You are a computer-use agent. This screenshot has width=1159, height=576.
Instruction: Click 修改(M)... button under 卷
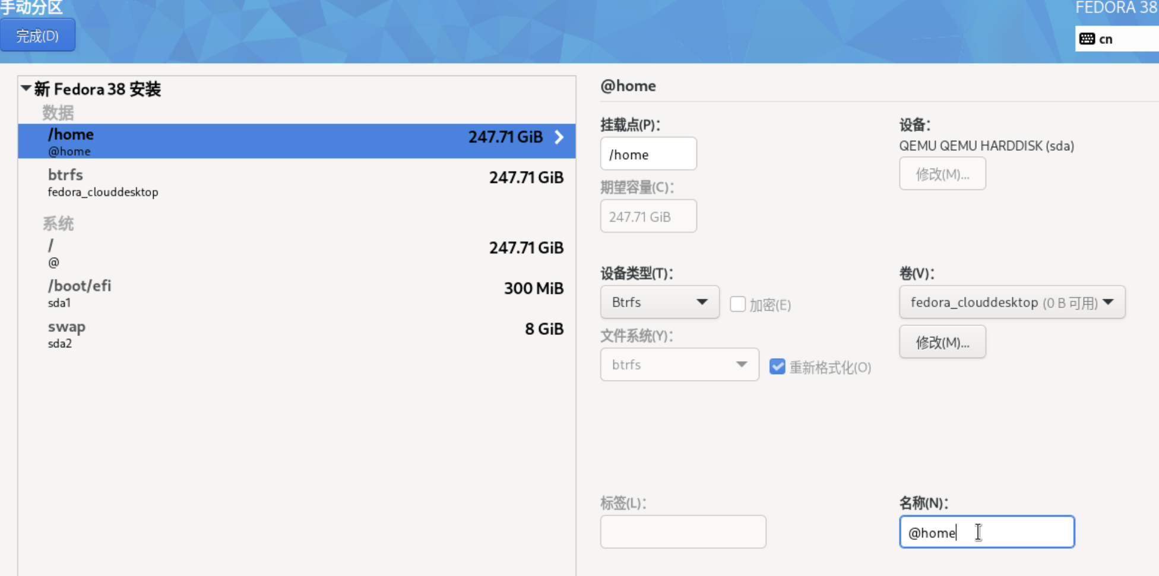point(942,342)
